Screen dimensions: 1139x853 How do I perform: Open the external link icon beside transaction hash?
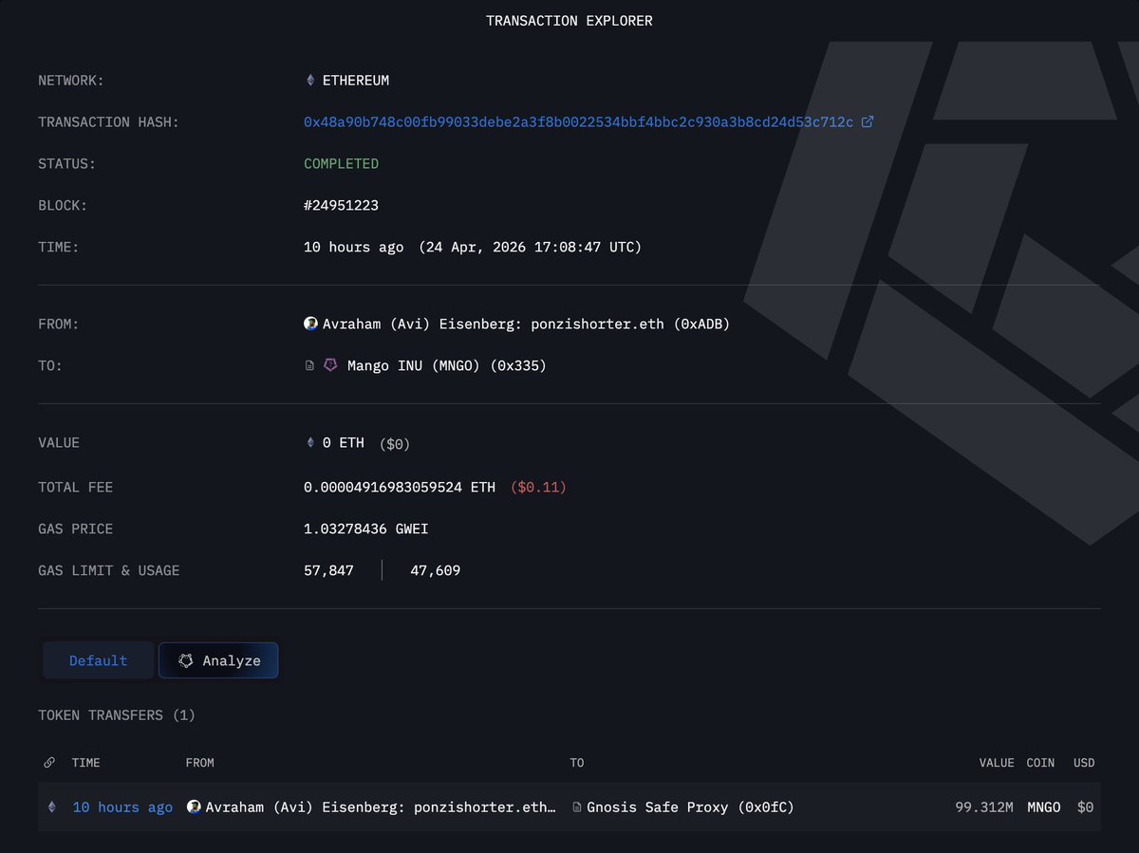pos(867,122)
